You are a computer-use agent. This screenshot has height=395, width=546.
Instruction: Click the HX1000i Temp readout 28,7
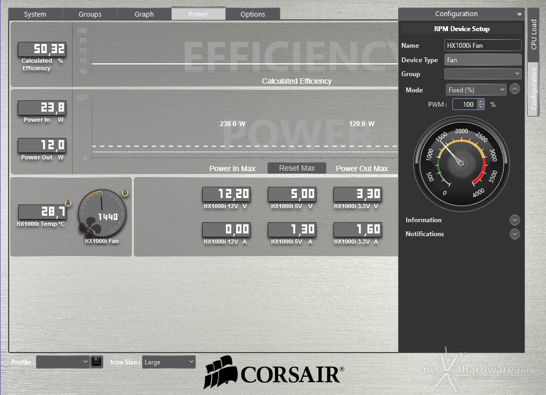point(42,211)
